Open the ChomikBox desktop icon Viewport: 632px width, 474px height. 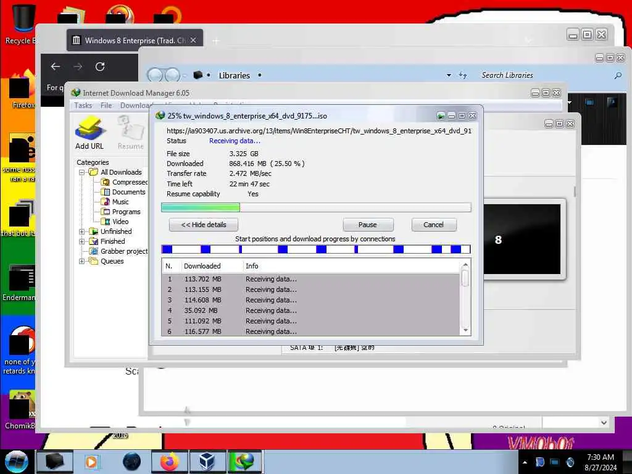[20, 410]
